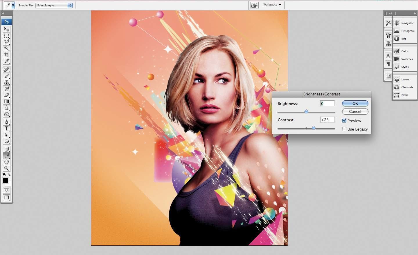Open the Brushes panel icon

coord(388,35)
